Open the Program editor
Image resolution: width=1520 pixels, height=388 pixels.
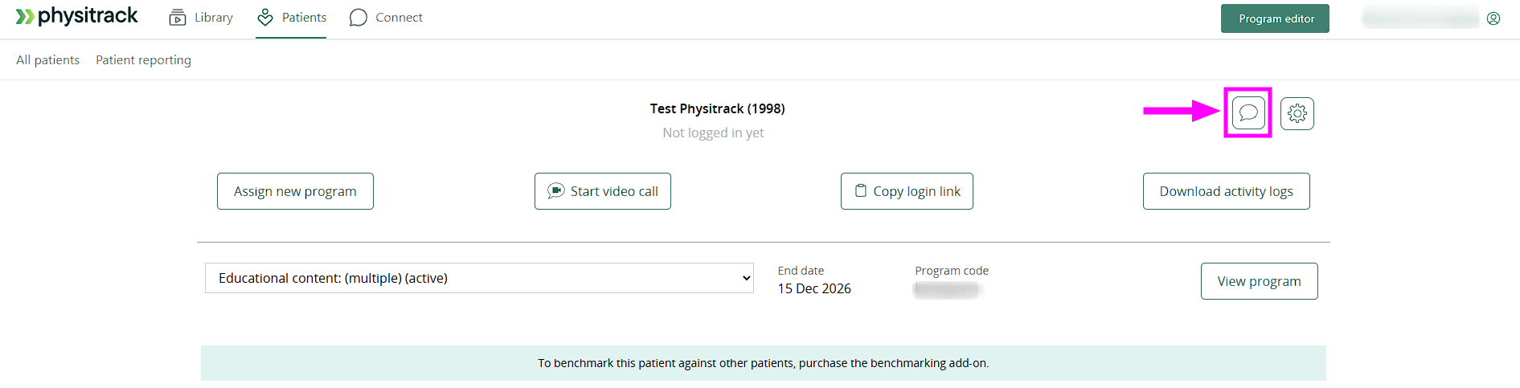1276,18
